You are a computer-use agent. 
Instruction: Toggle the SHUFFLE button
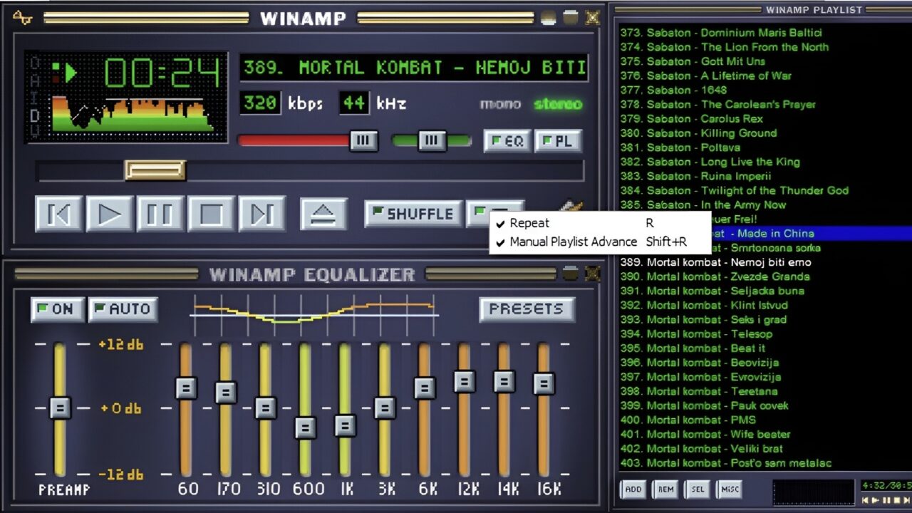(413, 214)
